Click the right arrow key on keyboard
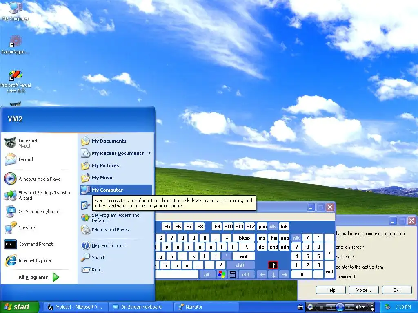418x313 pixels. 285,274
